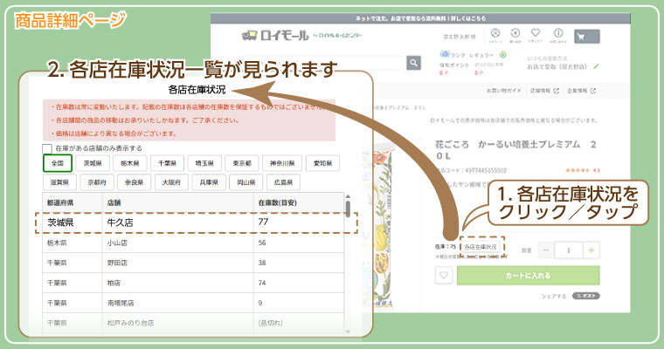
Task: Select the 神奈川県 prefecture filter
Action: pos(282,163)
